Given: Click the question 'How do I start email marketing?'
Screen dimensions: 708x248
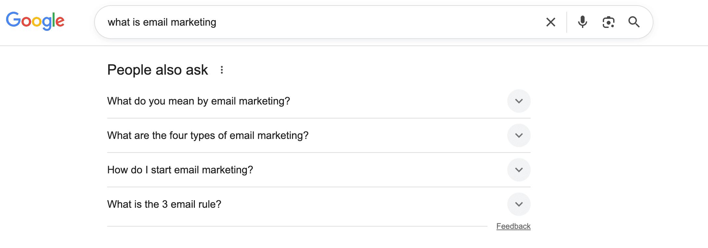Looking at the screenshot, I should (180, 170).
